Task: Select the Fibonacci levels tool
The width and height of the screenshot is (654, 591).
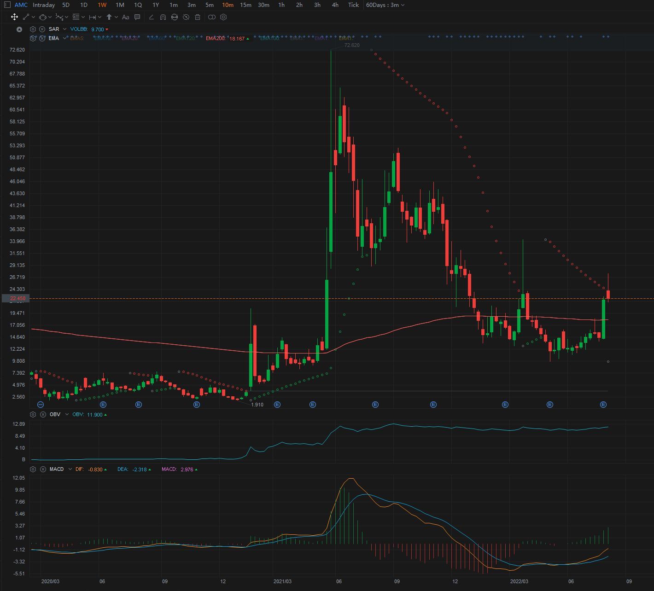Action: (76, 17)
